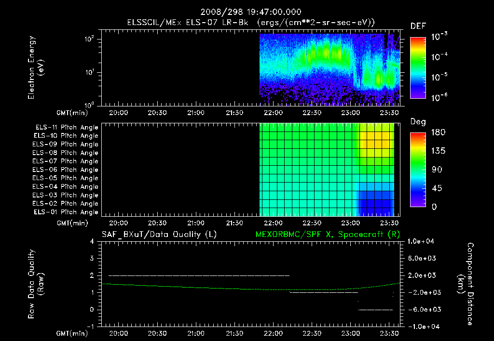Viewport: 494px width, 341px height.
Task: Click the Deg label above the color bar
Action: (x=418, y=122)
